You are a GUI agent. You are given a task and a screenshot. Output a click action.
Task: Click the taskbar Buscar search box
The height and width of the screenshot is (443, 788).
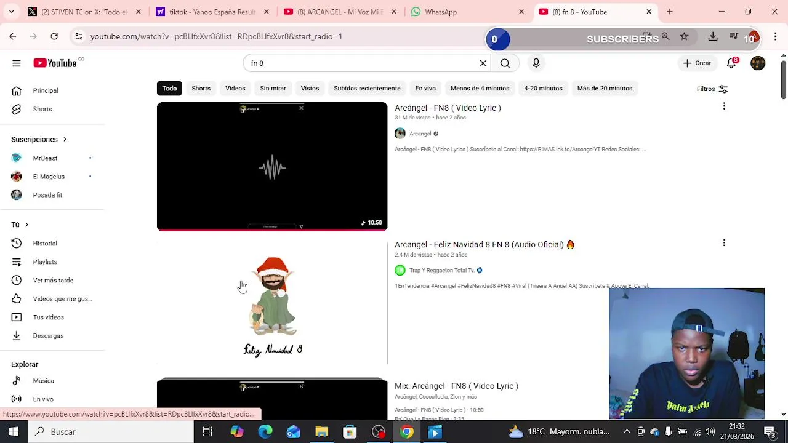coord(111,432)
